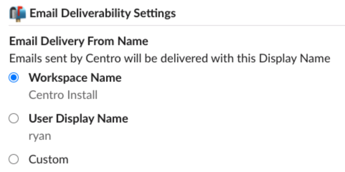
Task: Click the mailbox icon beside the heading
Action: 18,14
